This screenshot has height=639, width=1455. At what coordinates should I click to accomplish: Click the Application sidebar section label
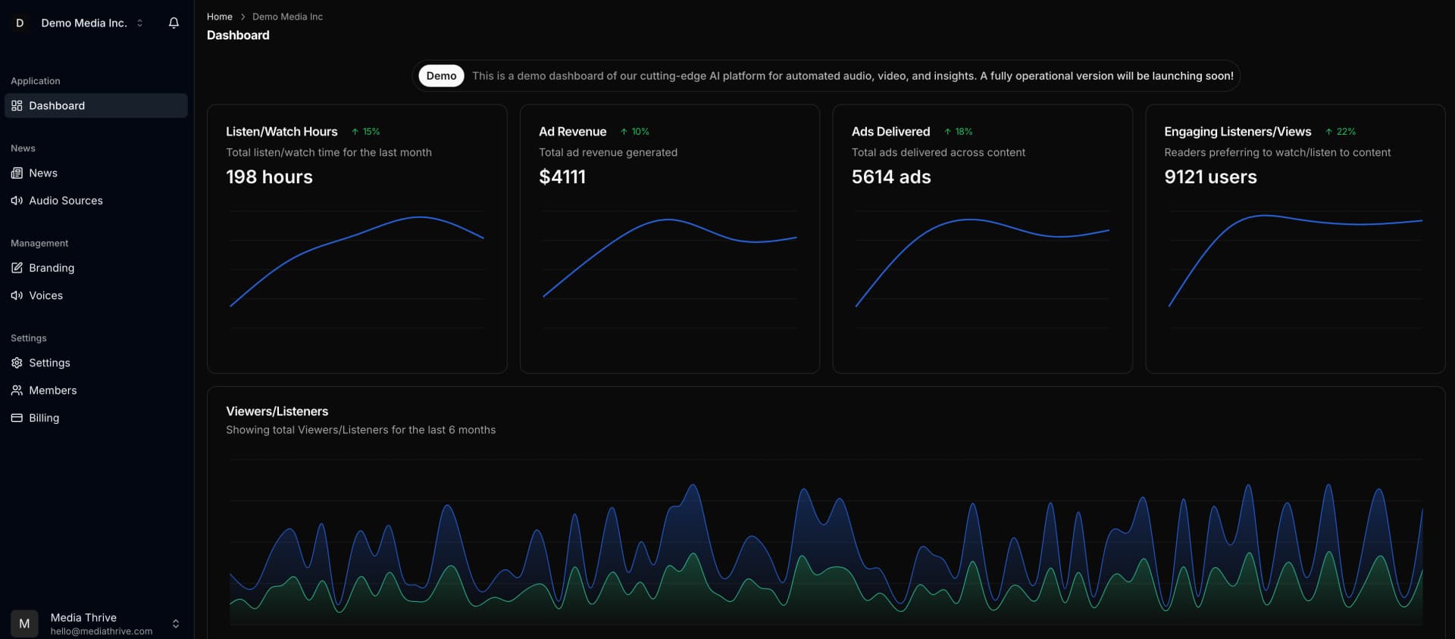click(x=36, y=81)
